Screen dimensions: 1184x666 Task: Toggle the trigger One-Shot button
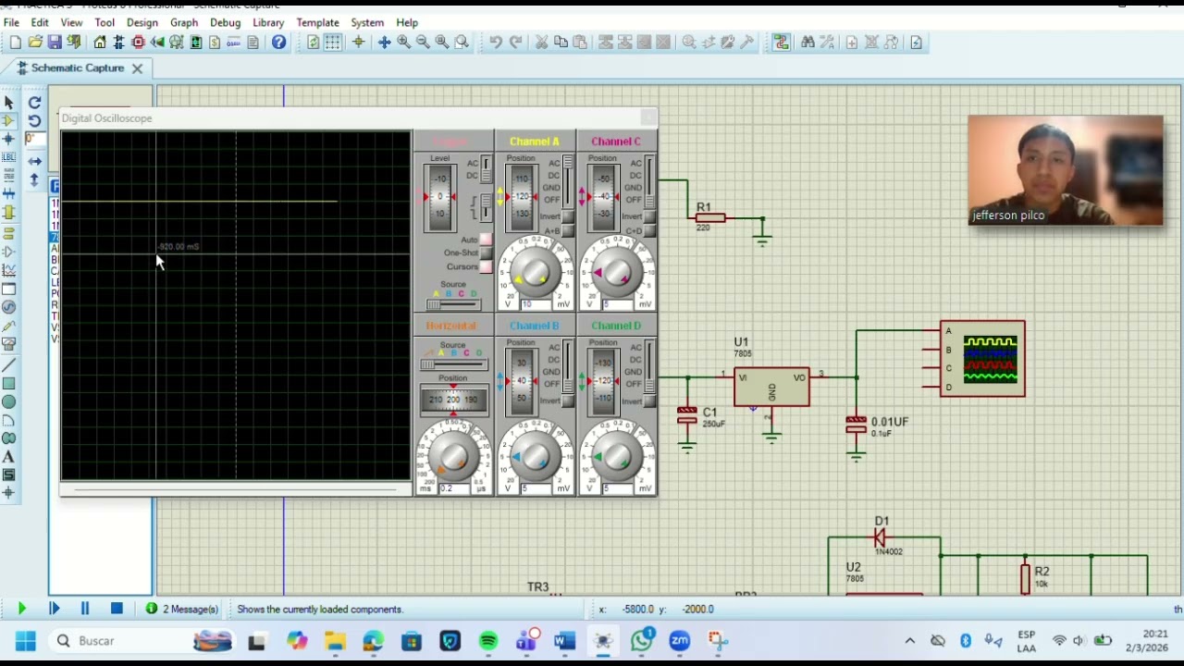coord(486,253)
